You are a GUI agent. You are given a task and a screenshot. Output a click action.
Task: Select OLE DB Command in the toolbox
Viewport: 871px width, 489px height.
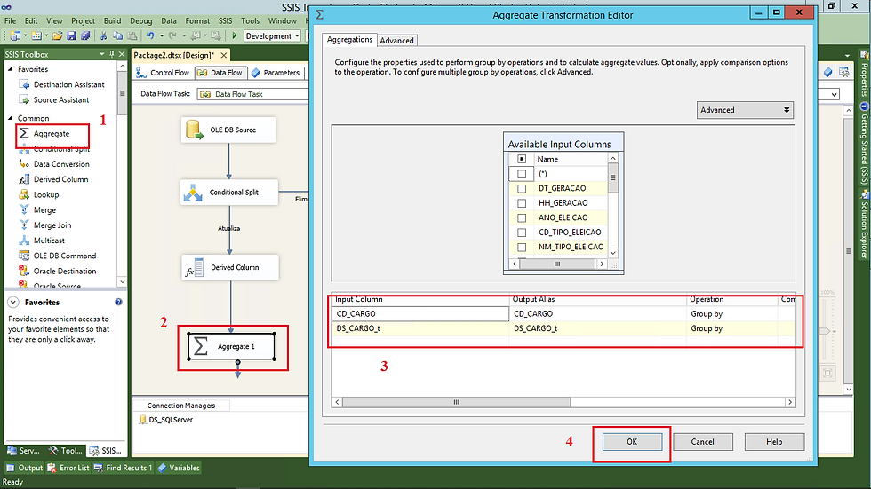click(64, 256)
